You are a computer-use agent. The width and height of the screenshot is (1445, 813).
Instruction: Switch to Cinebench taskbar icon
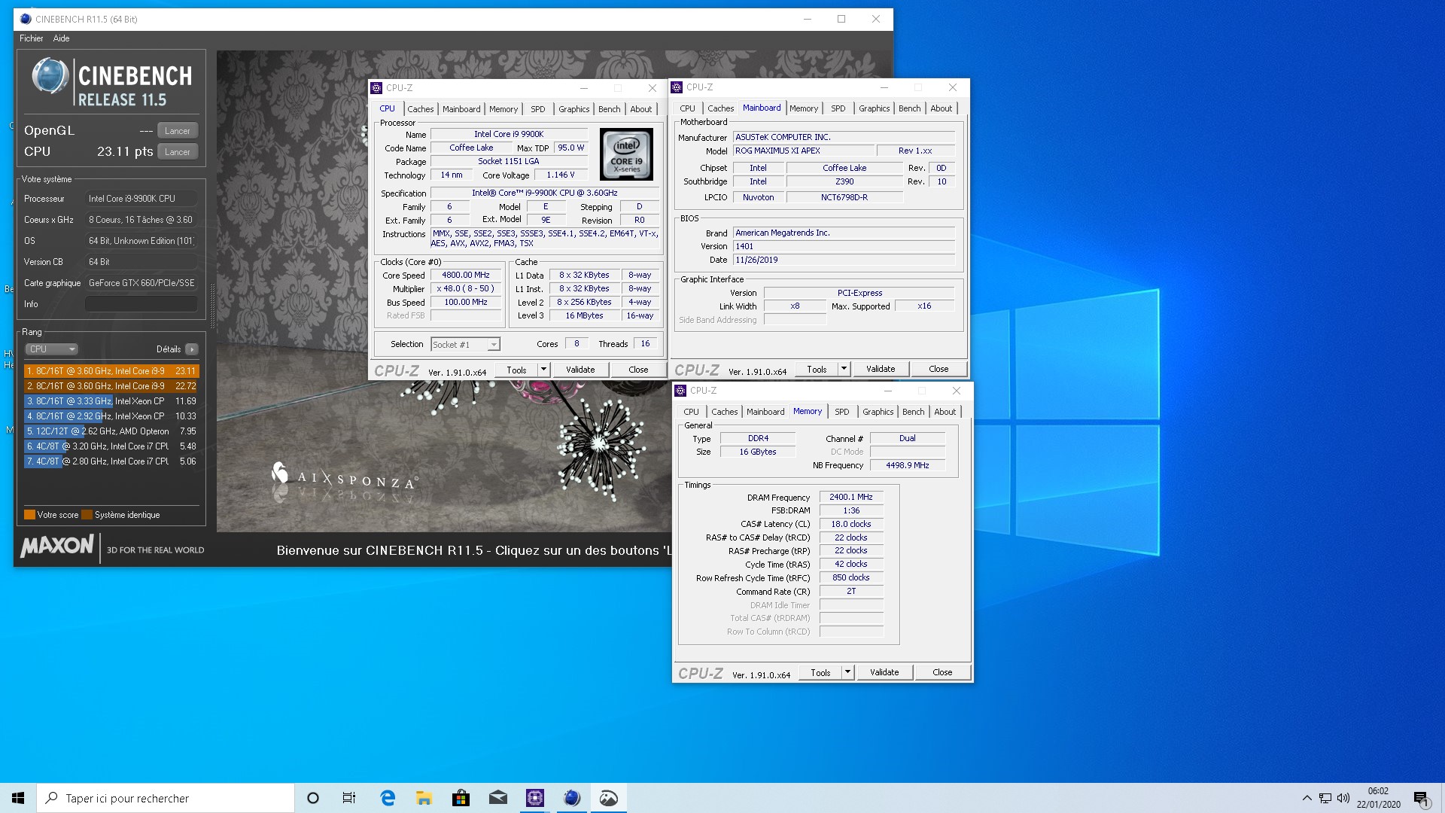pos(572,798)
